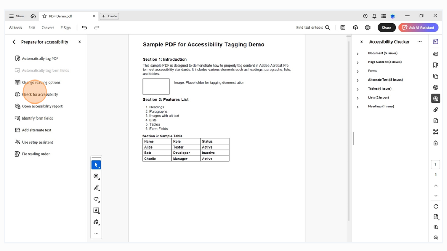Click the page number 1 box
This screenshot has height=251, width=447.
tap(435, 165)
